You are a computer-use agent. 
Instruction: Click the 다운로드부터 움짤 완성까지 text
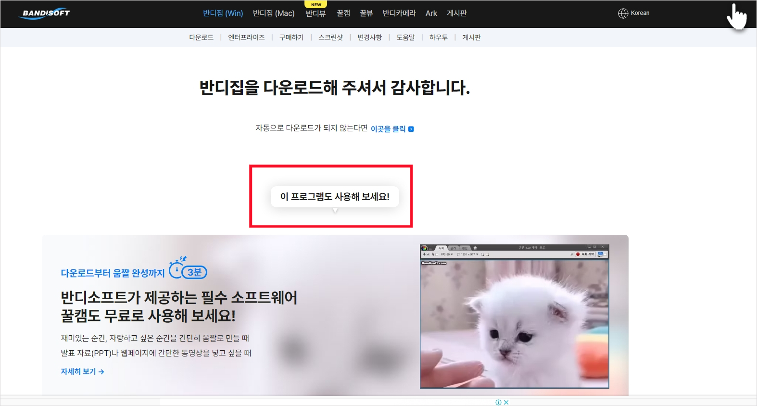click(113, 273)
